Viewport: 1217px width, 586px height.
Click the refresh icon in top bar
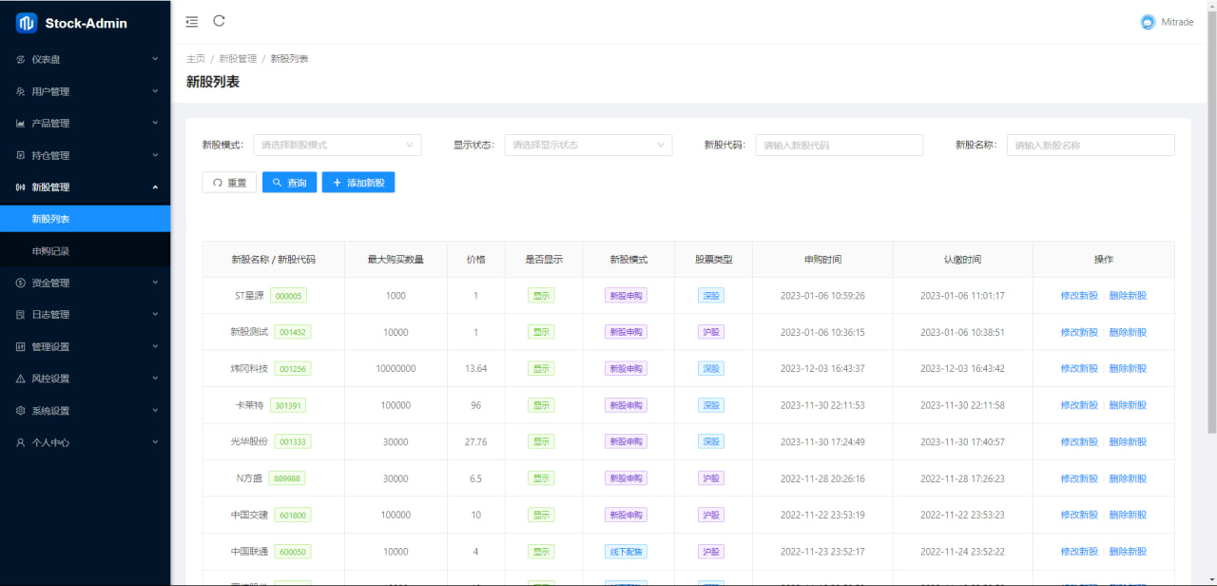(x=220, y=21)
